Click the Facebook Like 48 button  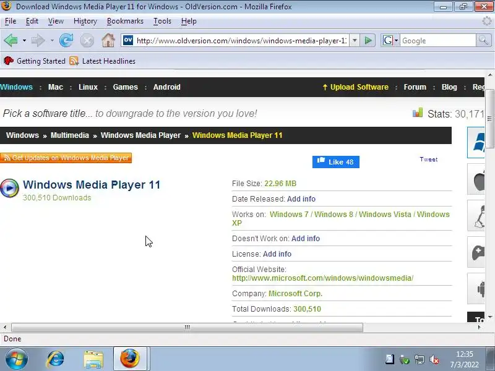(x=335, y=162)
